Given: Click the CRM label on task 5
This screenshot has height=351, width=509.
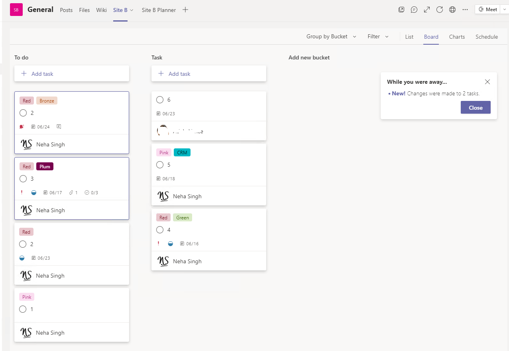Looking at the screenshot, I should pos(182,153).
